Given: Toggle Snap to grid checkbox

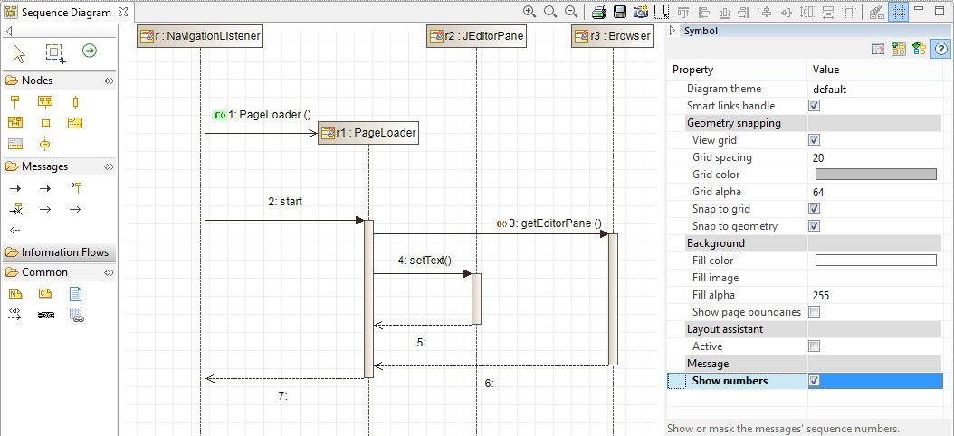Looking at the screenshot, I should tap(814, 209).
